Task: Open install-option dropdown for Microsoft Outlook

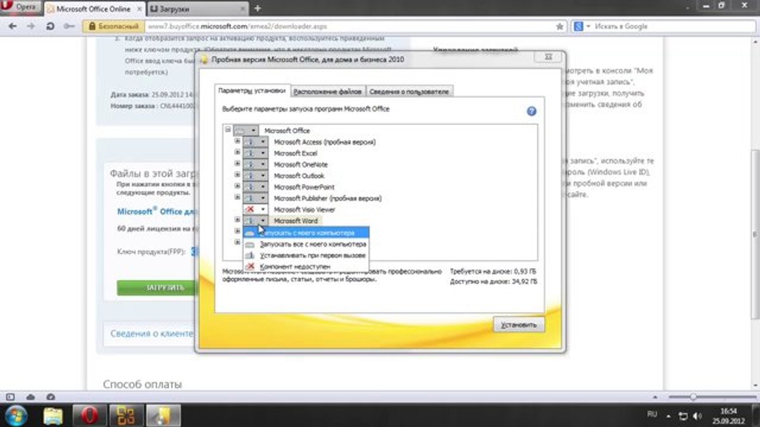Action: pos(255,176)
